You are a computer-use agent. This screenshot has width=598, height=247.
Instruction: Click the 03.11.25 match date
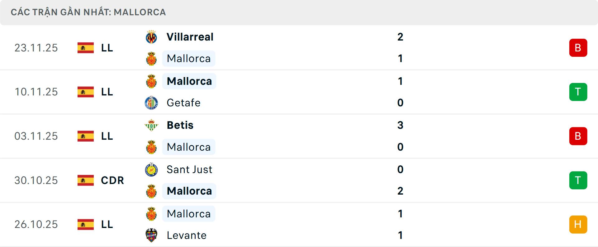click(36, 136)
